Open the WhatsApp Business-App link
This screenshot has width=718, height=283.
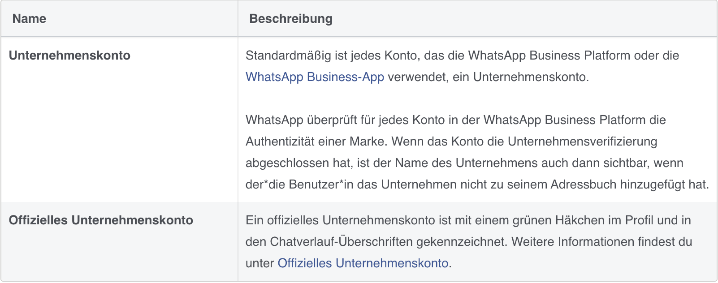pyautogui.click(x=315, y=77)
